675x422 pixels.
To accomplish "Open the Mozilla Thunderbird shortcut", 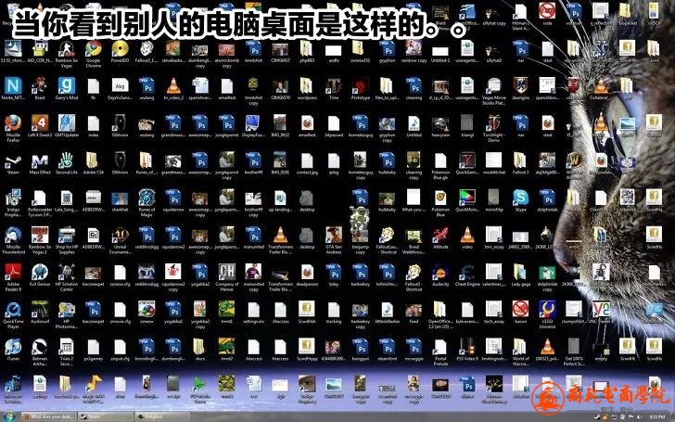I will click(13, 236).
